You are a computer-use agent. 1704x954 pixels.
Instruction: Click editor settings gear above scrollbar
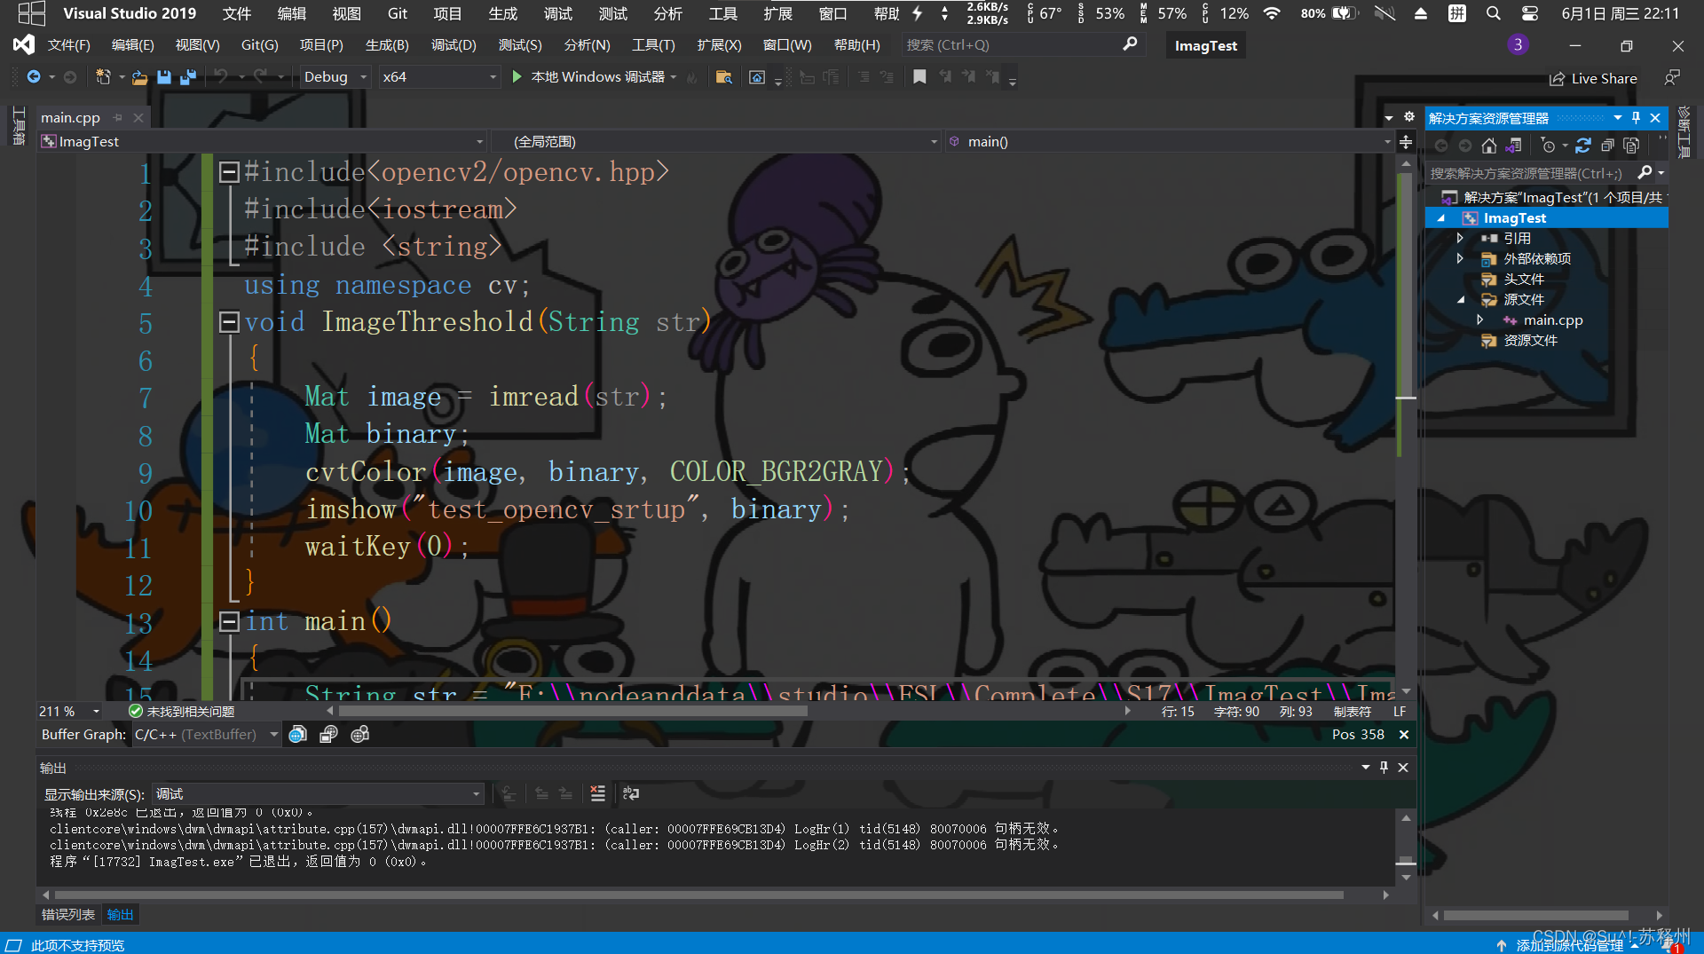point(1408,117)
